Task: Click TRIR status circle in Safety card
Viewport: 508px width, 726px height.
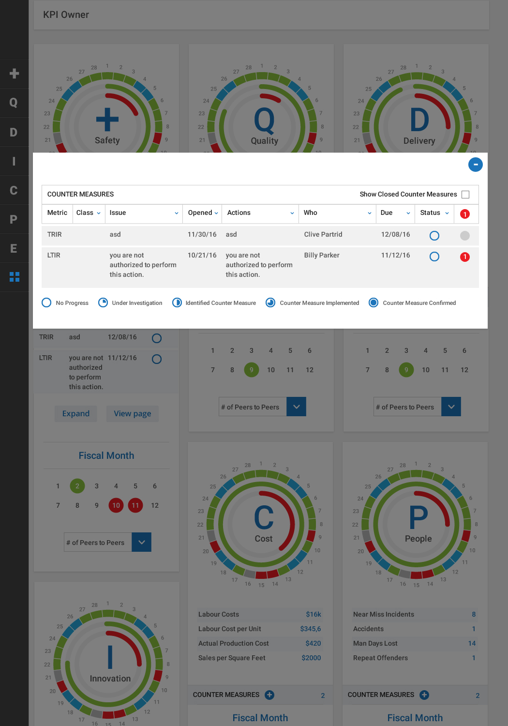Action: point(157,338)
